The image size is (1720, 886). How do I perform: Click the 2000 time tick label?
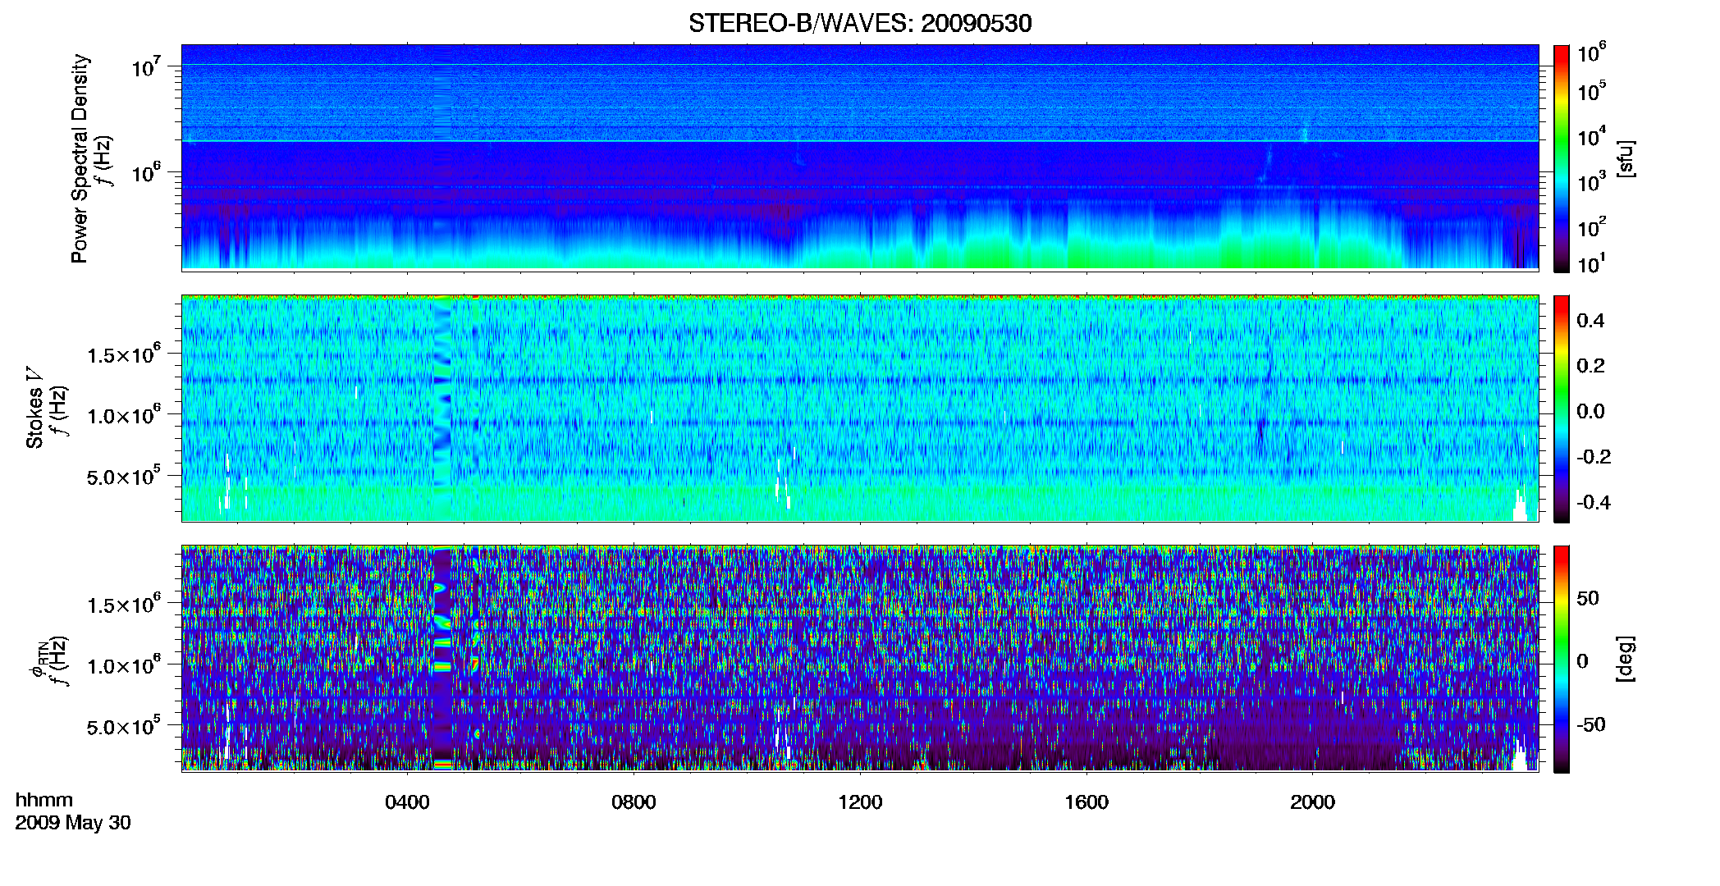point(1312,802)
